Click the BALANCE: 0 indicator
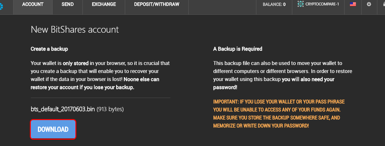This screenshot has height=146, width=385. click(x=274, y=4)
